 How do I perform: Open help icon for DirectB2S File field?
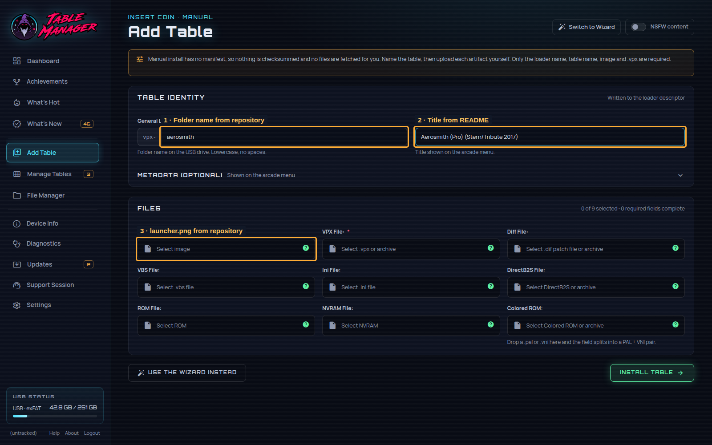[x=676, y=287]
